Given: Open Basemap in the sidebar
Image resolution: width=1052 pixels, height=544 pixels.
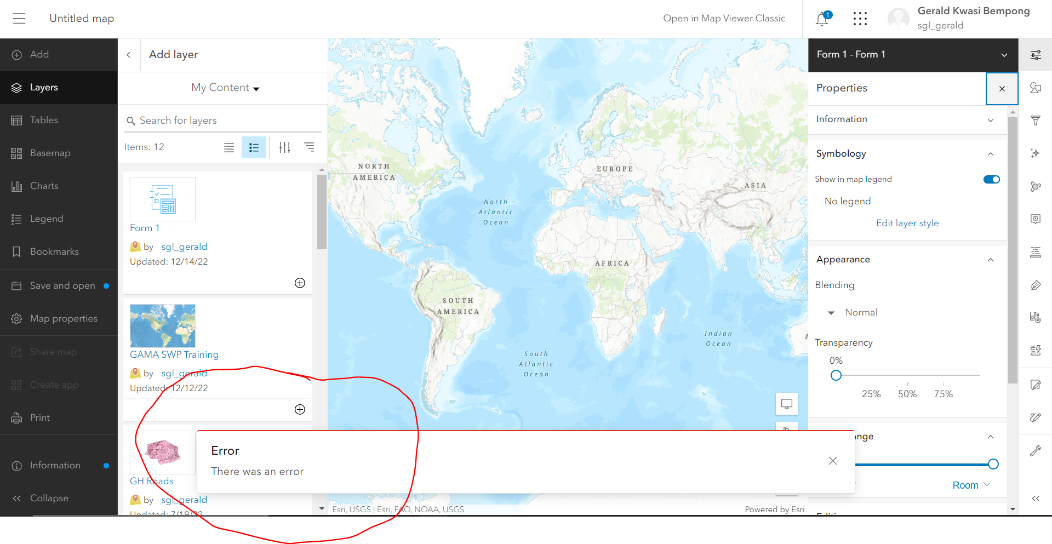Looking at the screenshot, I should point(59,153).
